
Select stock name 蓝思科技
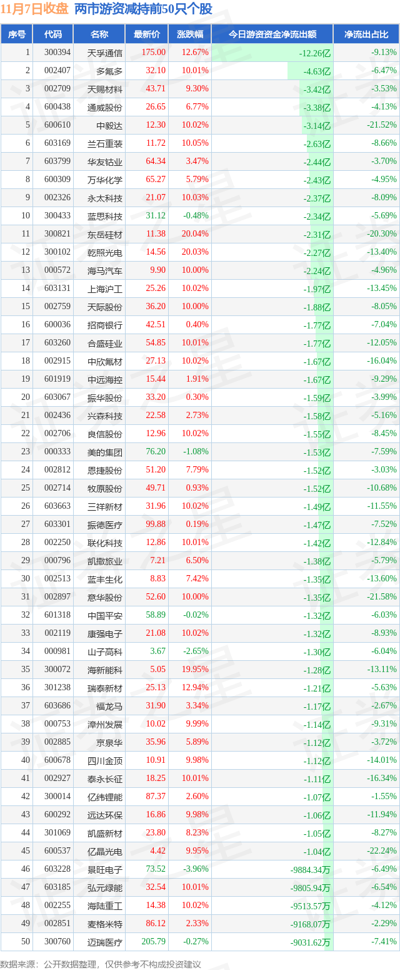pos(105,216)
